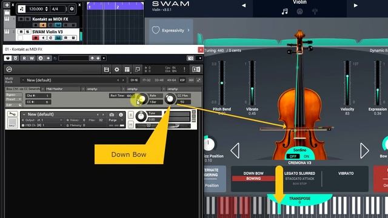The width and height of the screenshot is (388, 218).
Task: Open plugin window options dropdown at far right
Action: click(199, 58)
